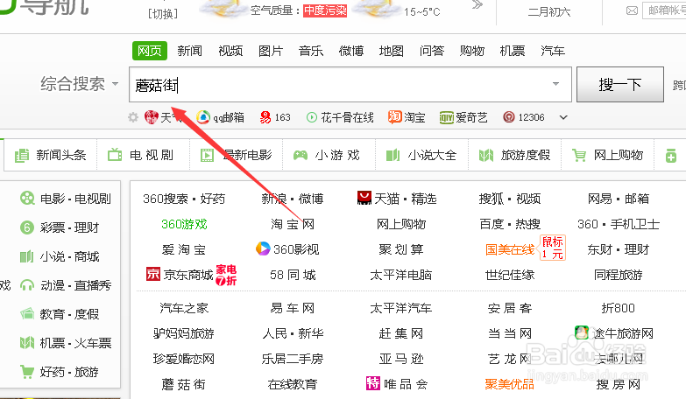This screenshot has height=399, width=686.
Task: Click the 二月初六 lunar date
Action: [549, 11]
